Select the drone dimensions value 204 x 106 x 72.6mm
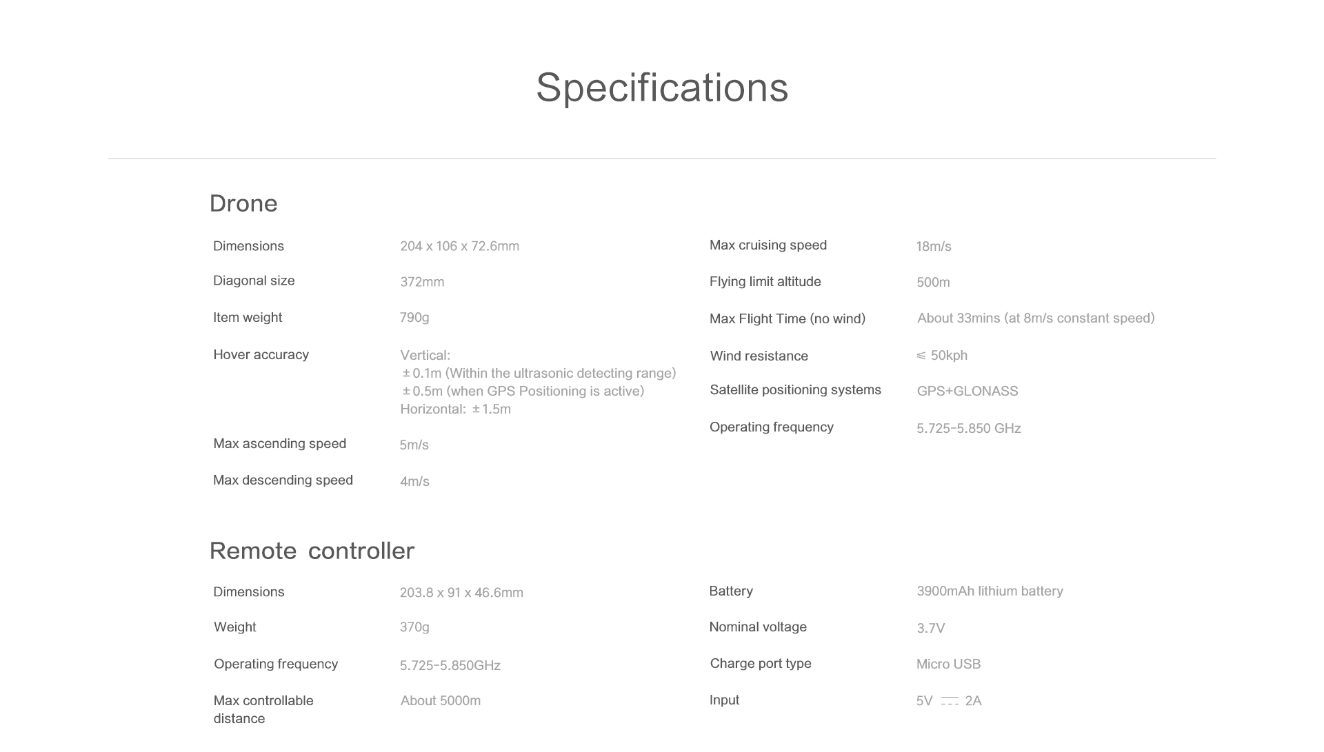The image size is (1324, 752). [459, 246]
